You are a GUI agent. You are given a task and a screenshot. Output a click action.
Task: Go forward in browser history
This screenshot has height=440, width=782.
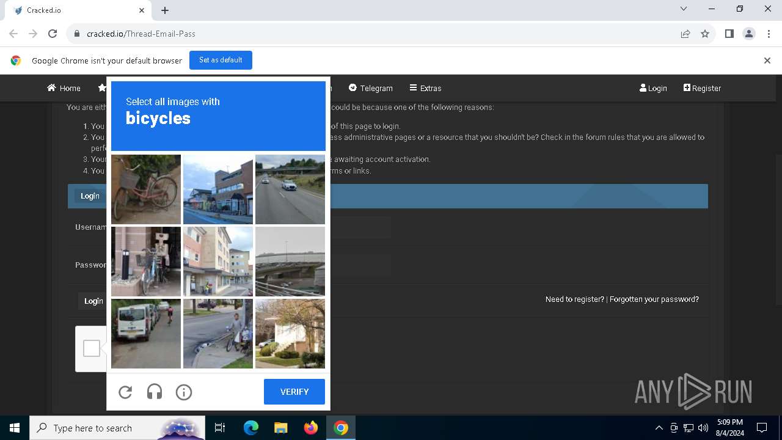33,34
